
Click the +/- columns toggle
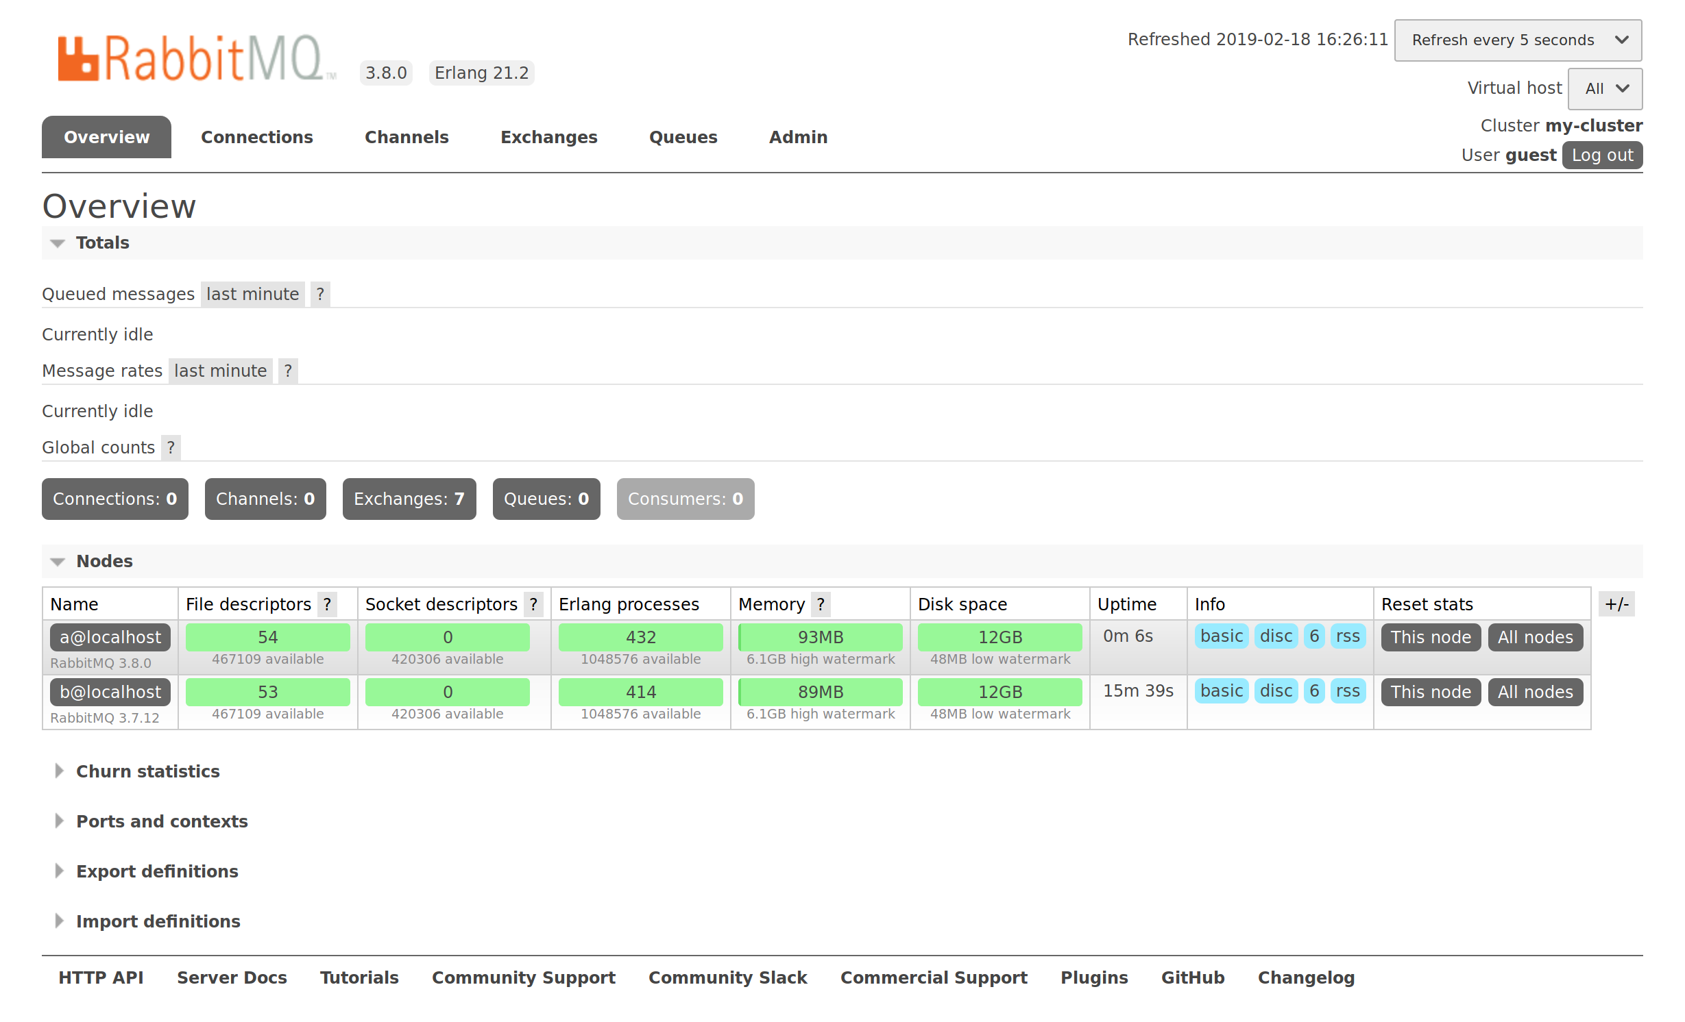1616,605
